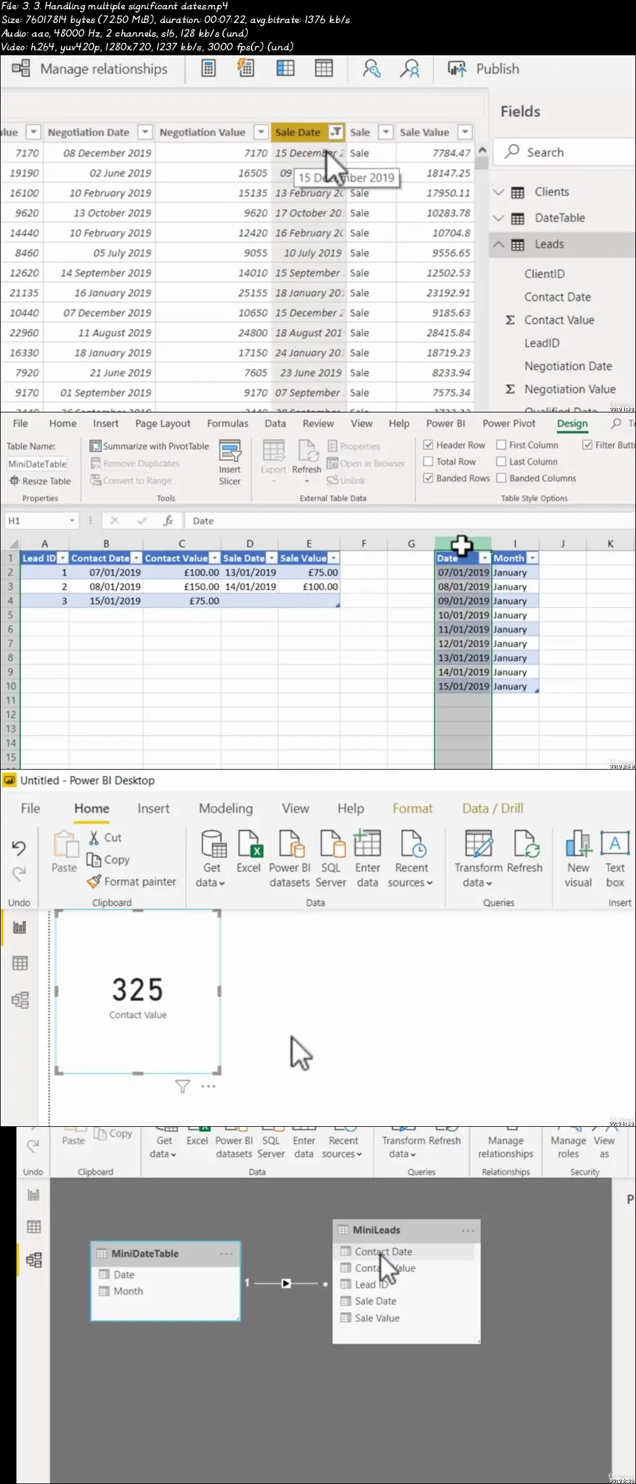This screenshot has width=636, height=1484.
Task: Enable the Banded Columns checkbox
Action: point(501,478)
